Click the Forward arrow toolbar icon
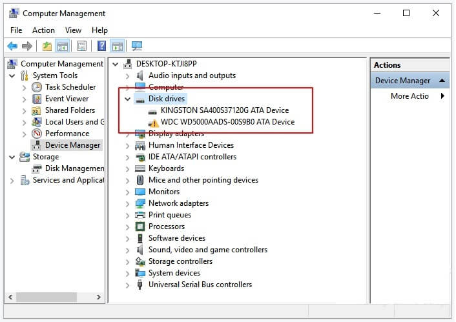The width and height of the screenshot is (456, 322). pyautogui.click(x=27, y=46)
